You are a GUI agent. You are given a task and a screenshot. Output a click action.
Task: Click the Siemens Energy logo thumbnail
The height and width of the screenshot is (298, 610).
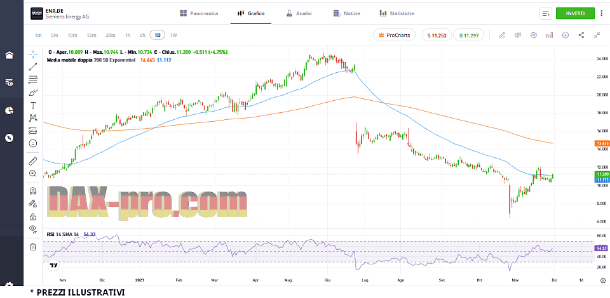(37, 13)
